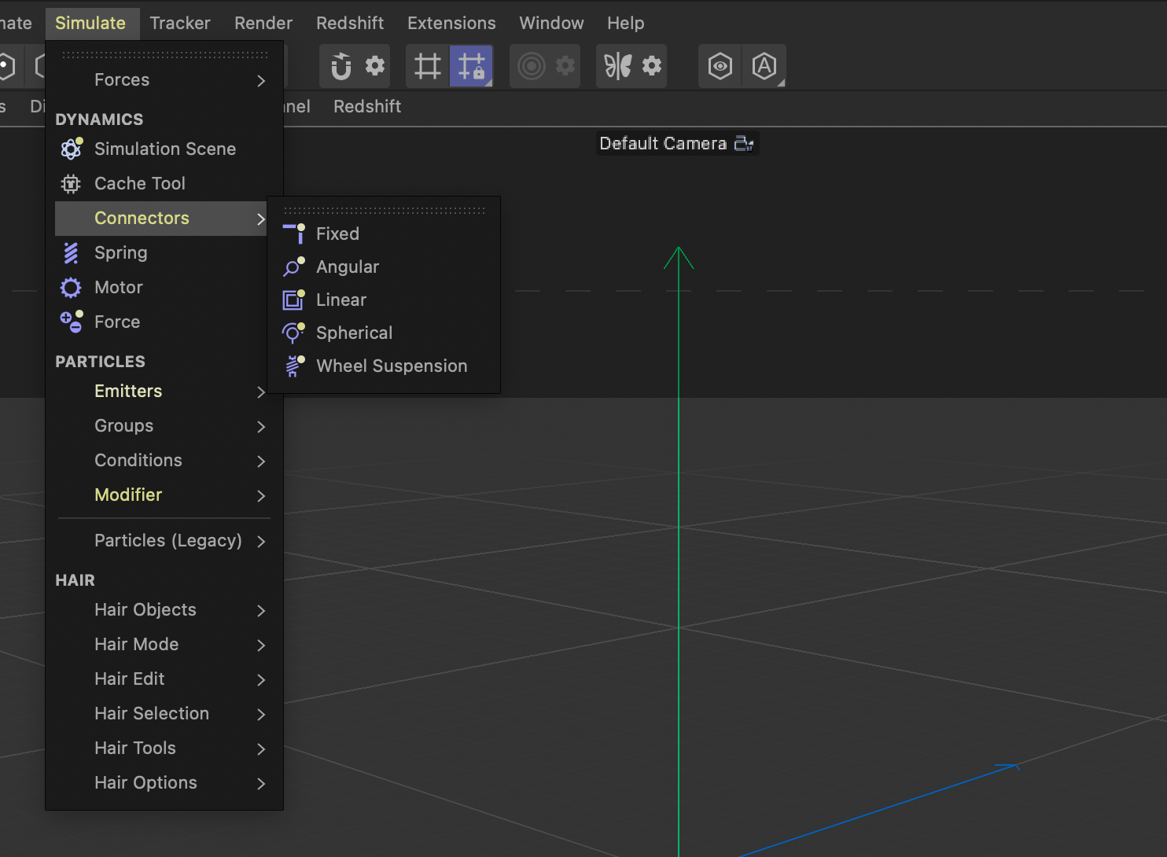The height and width of the screenshot is (857, 1167).
Task: Open settings gear beside concentric circles icon
Action: click(565, 66)
